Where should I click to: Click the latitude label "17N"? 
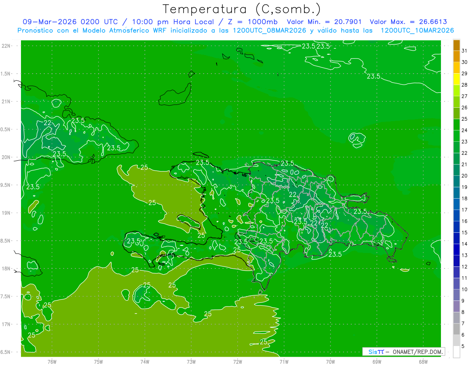(x=6, y=324)
